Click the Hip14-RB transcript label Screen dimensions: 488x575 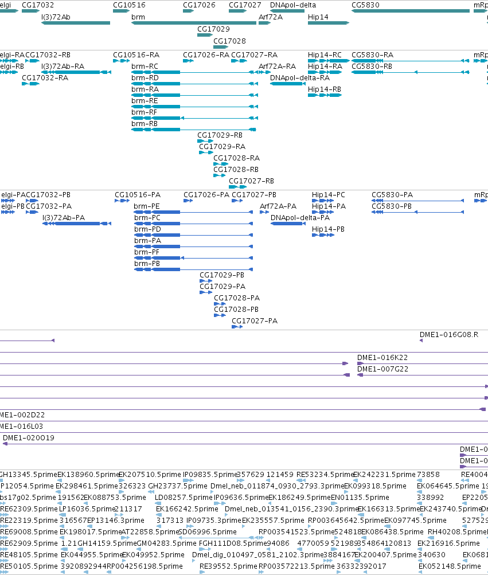[x=325, y=89]
